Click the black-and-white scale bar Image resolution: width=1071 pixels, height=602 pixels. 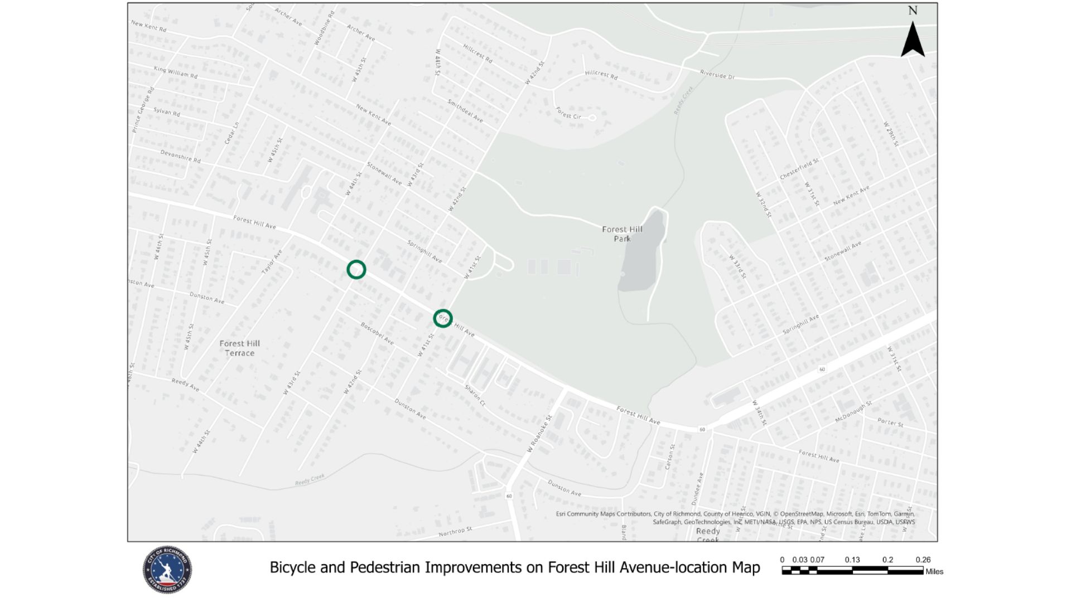pos(852,570)
